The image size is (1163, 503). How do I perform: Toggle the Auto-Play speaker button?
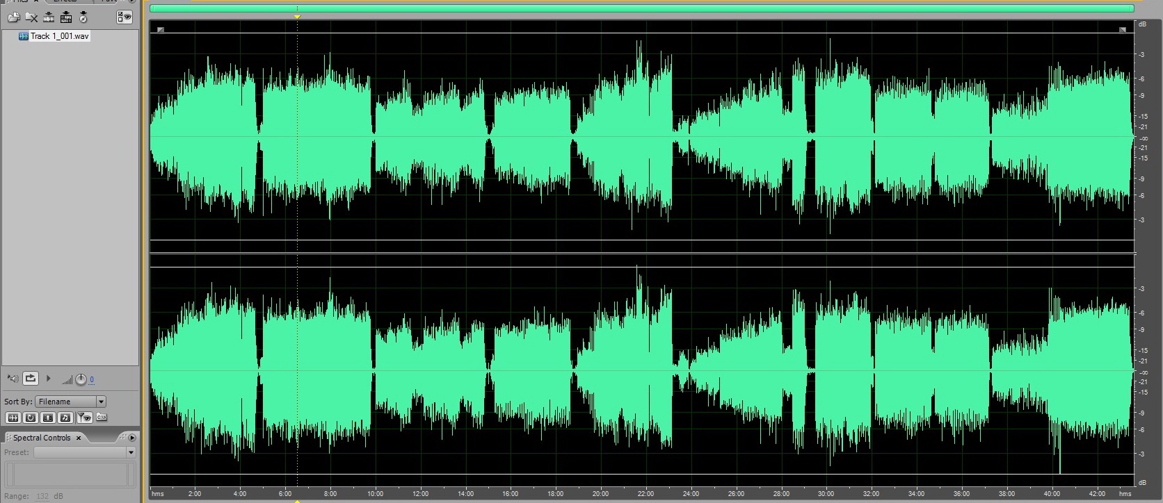coord(13,379)
